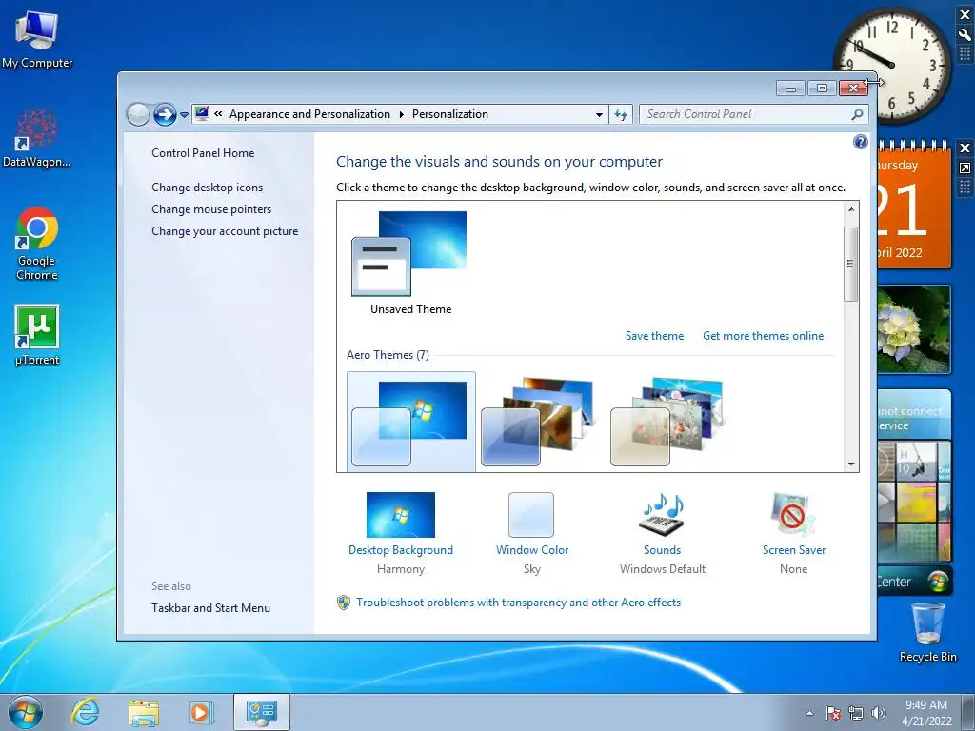Expand the address bar history dropdown
The image size is (975, 731).
599,114
